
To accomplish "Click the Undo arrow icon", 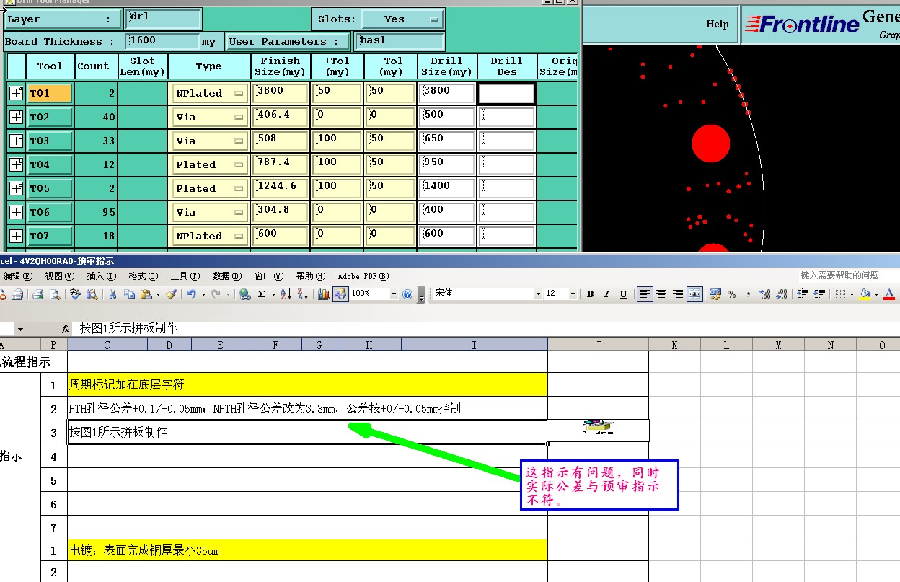I will [191, 294].
